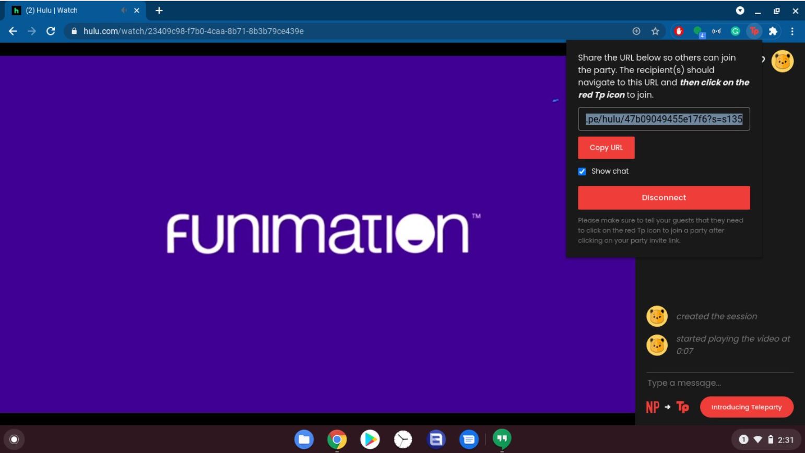Open the Chrome three-dot menu
The height and width of the screenshot is (453, 805).
point(792,31)
